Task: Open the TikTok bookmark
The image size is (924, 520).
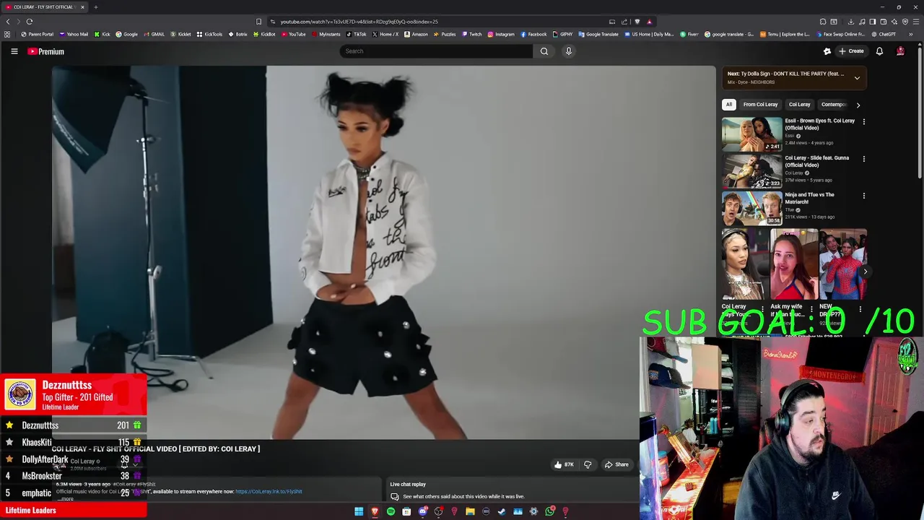Action: 356,34
